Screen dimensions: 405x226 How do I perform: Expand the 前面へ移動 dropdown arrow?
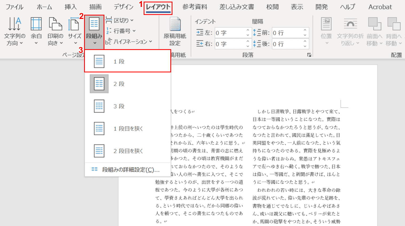381,43
